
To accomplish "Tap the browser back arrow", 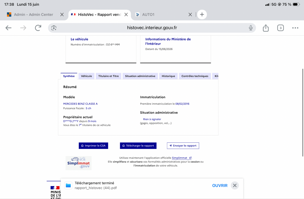I will pos(8,28).
